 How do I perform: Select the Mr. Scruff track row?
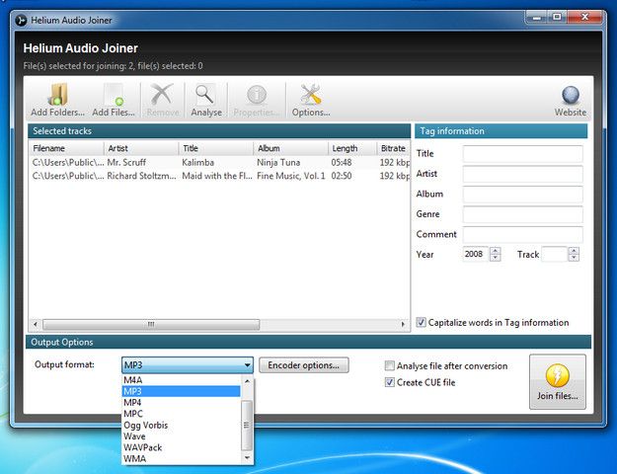[219, 162]
